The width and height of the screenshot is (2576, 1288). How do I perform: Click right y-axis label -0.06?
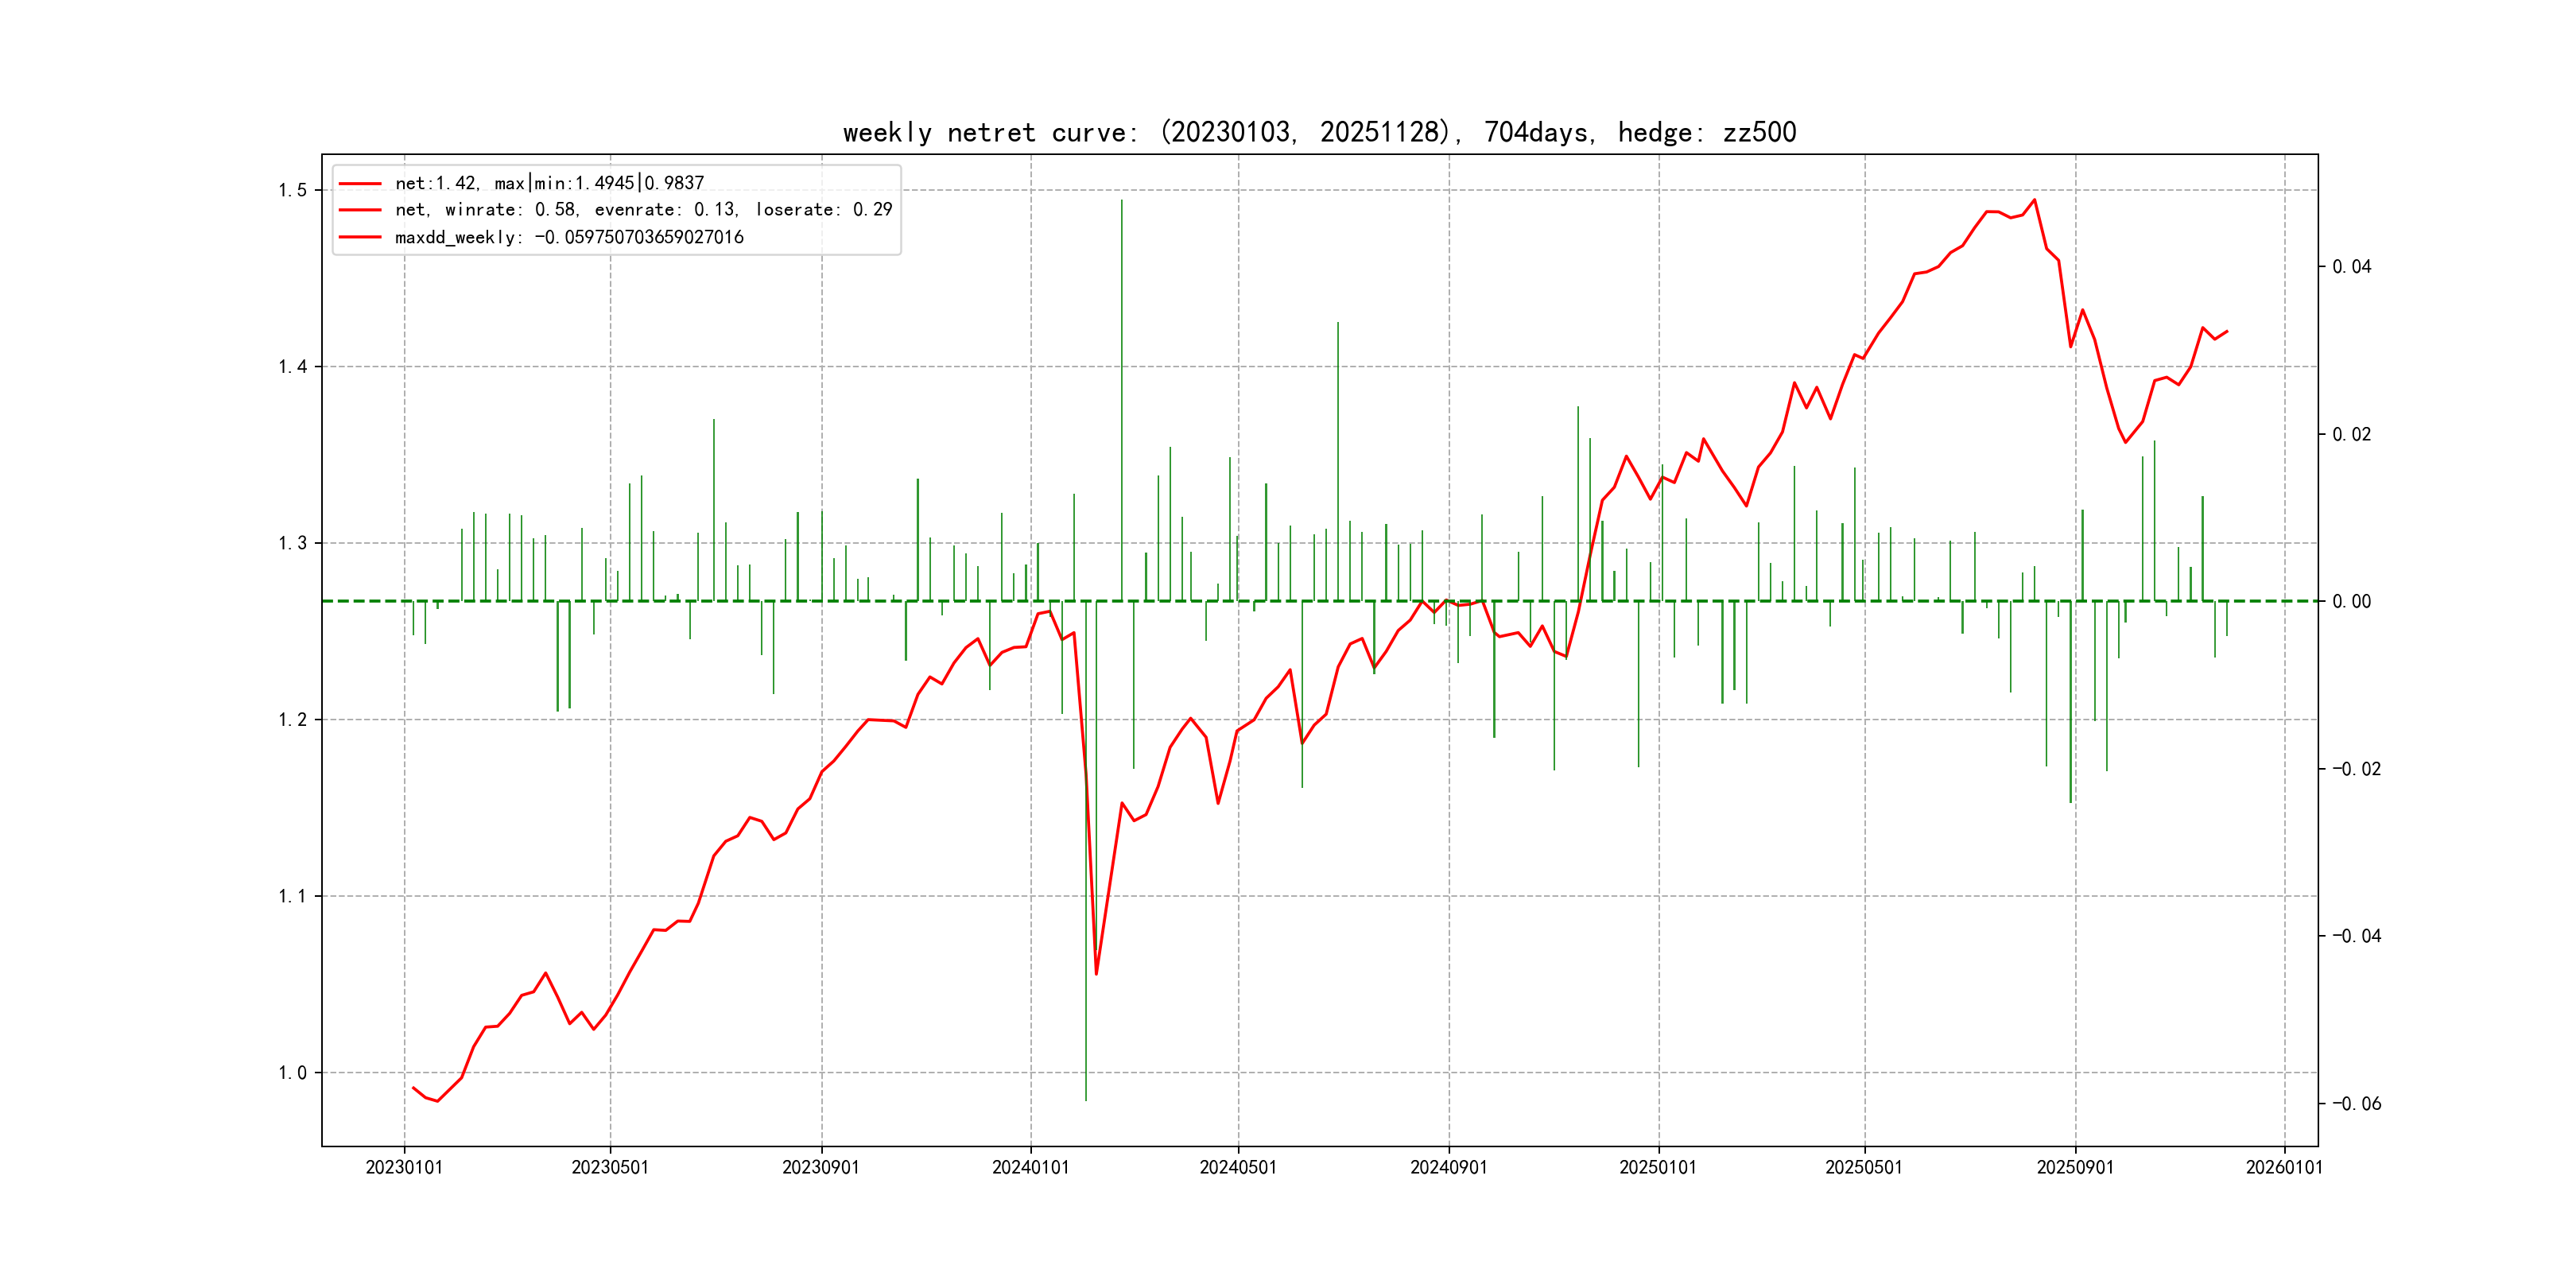pyautogui.click(x=2356, y=1104)
